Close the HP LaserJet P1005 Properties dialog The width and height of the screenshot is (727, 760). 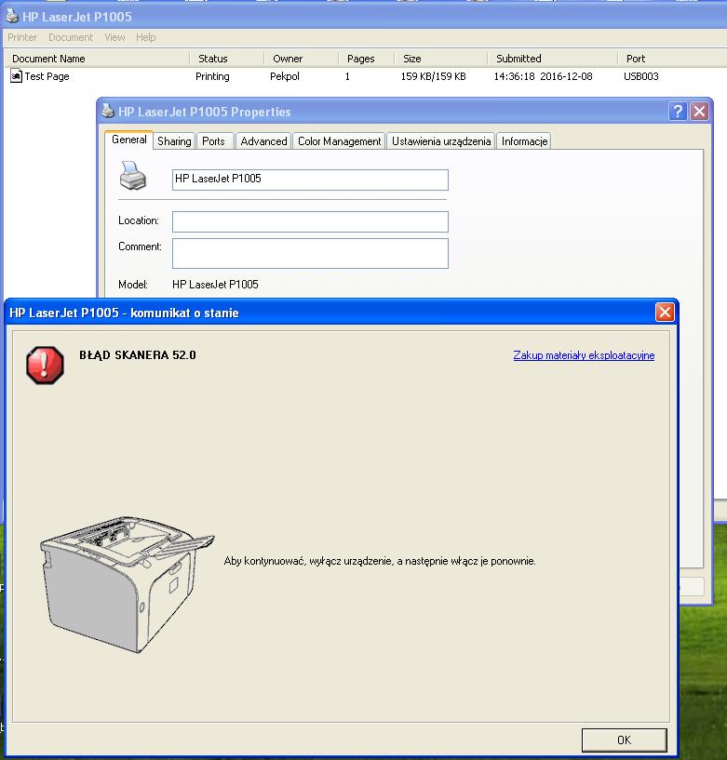(699, 112)
